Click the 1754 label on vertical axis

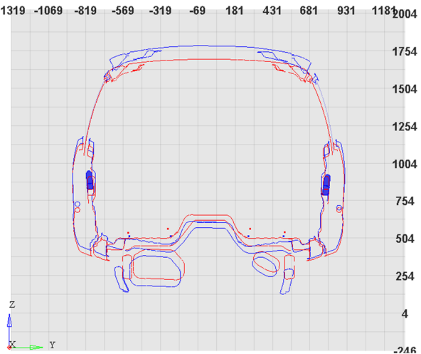coord(405,51)
